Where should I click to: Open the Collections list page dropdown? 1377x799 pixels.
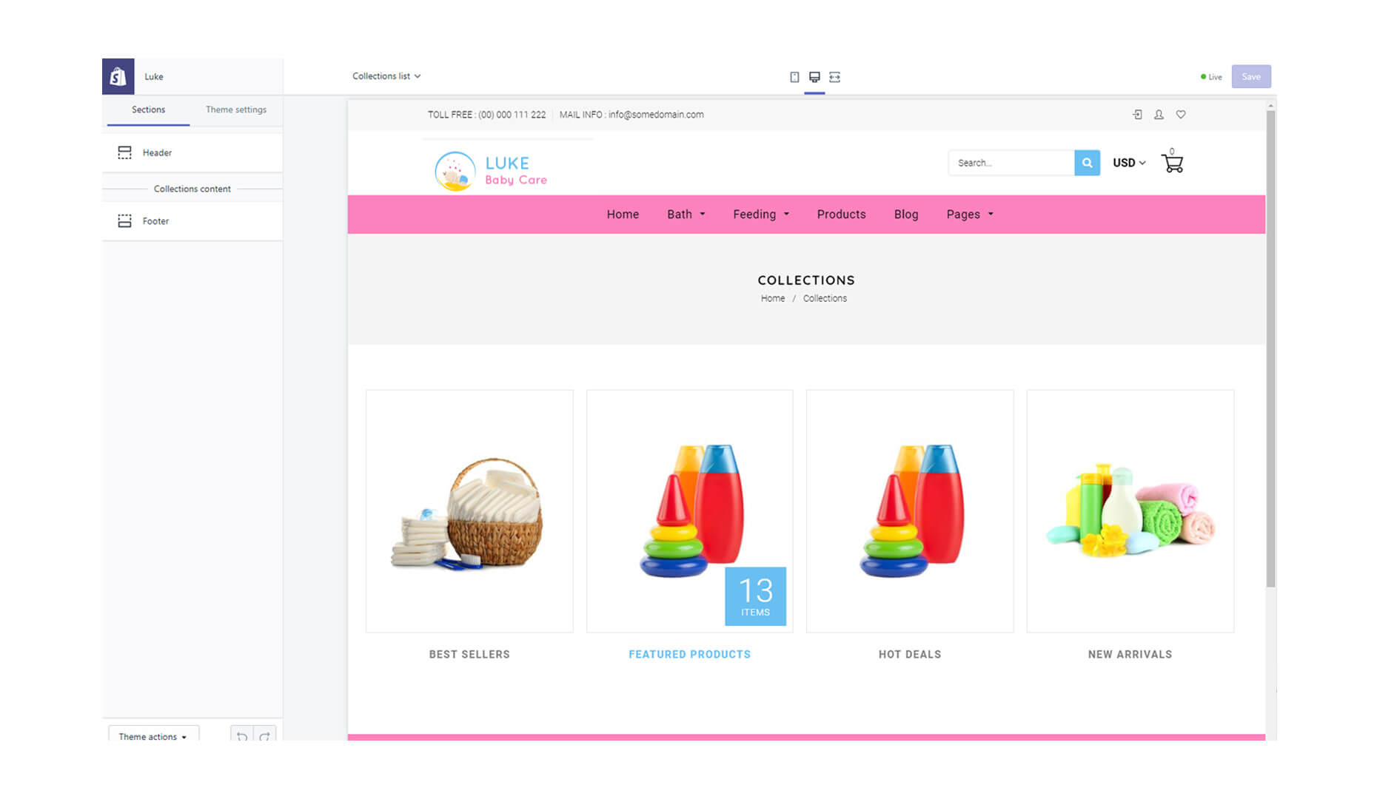(386, 76)
